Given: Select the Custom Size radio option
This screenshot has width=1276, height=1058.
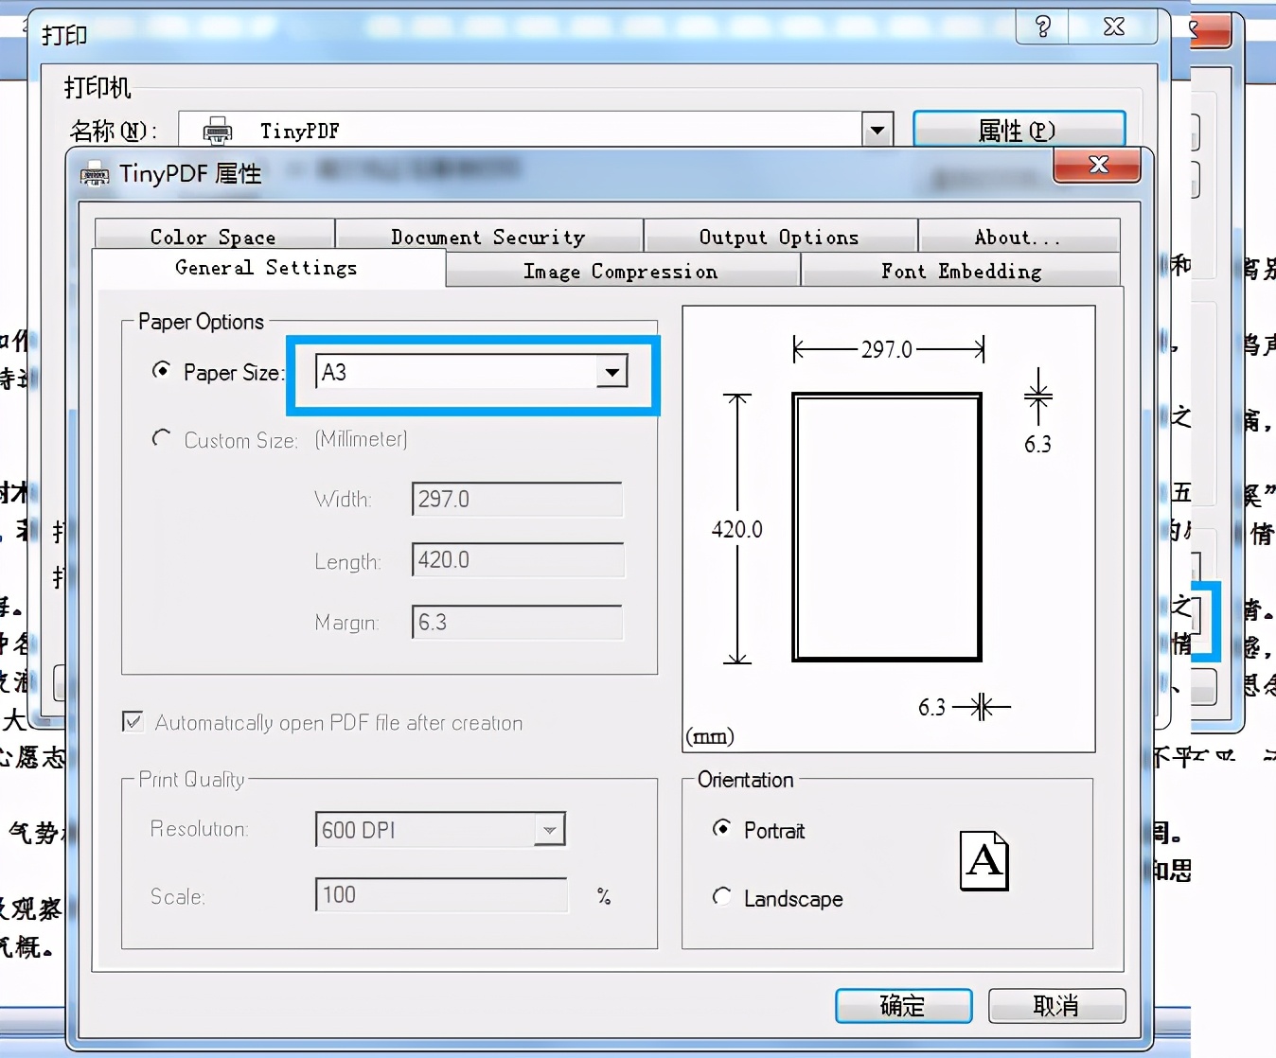Looking at the screenshot, I should tap(162, 439).
